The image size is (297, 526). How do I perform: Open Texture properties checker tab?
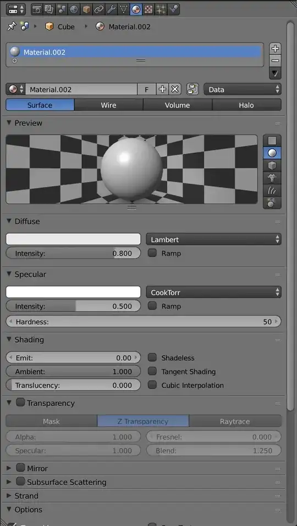[148, 9]
